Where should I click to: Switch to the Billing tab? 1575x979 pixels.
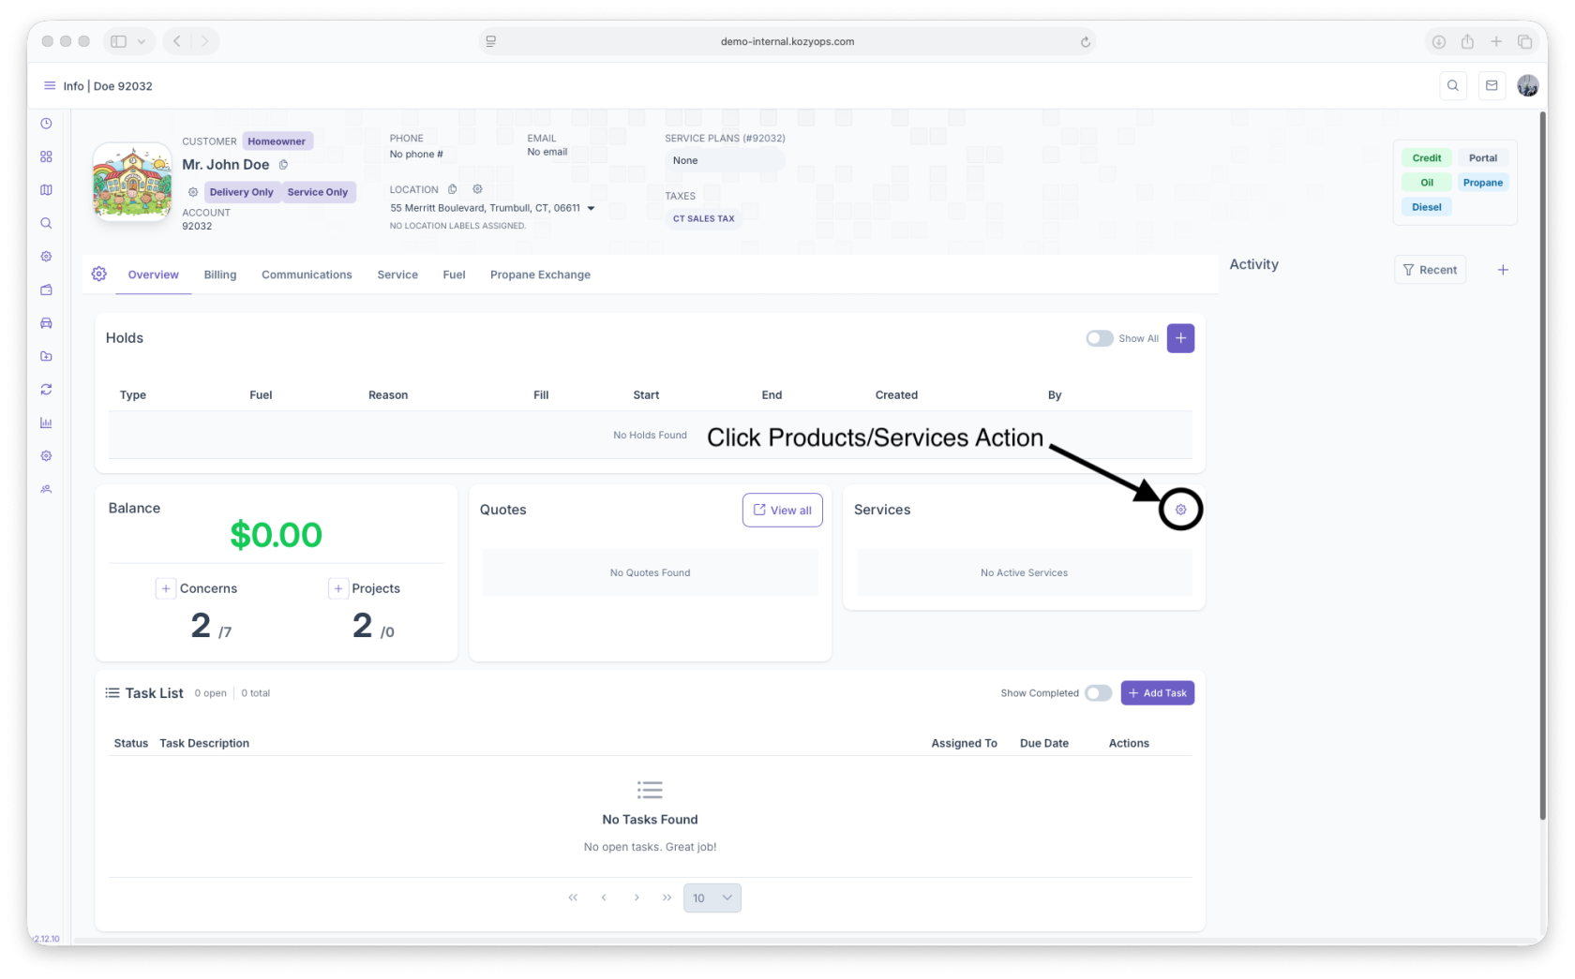click(x=220, y=274)
